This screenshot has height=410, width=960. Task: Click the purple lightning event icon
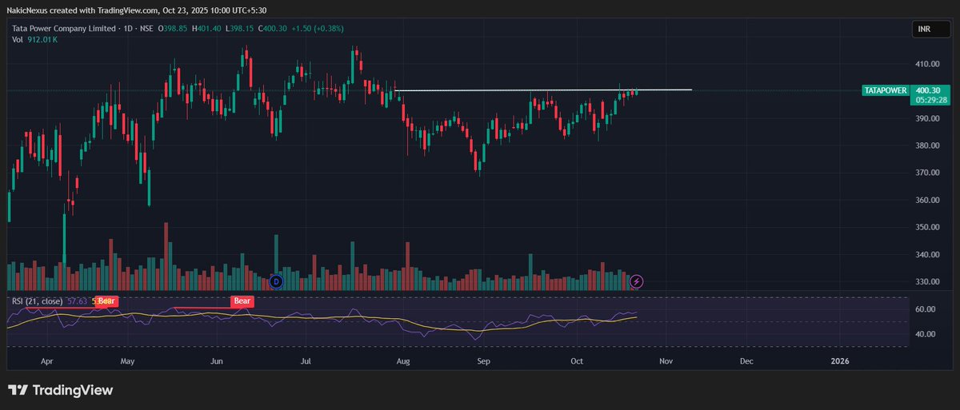(x=637, y=281)
